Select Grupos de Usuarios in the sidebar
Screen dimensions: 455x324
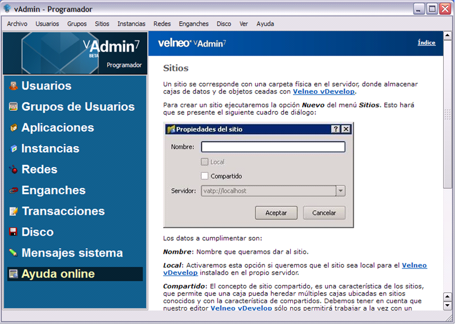pyautogui.click(x=75, y=106)
